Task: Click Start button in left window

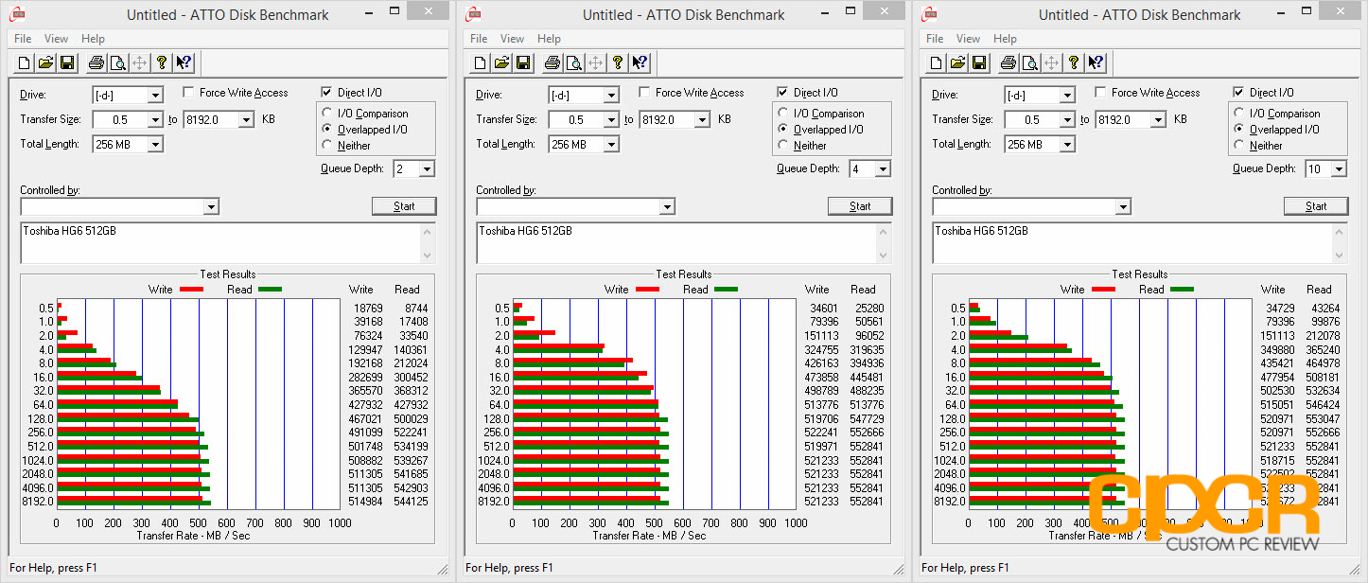Action: point(404,206)
